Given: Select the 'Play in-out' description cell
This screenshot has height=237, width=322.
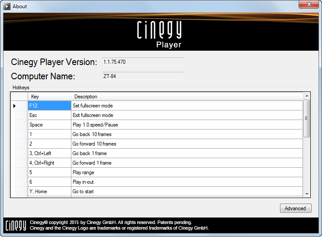Looking at the screenshot, I should pos(187,182).
